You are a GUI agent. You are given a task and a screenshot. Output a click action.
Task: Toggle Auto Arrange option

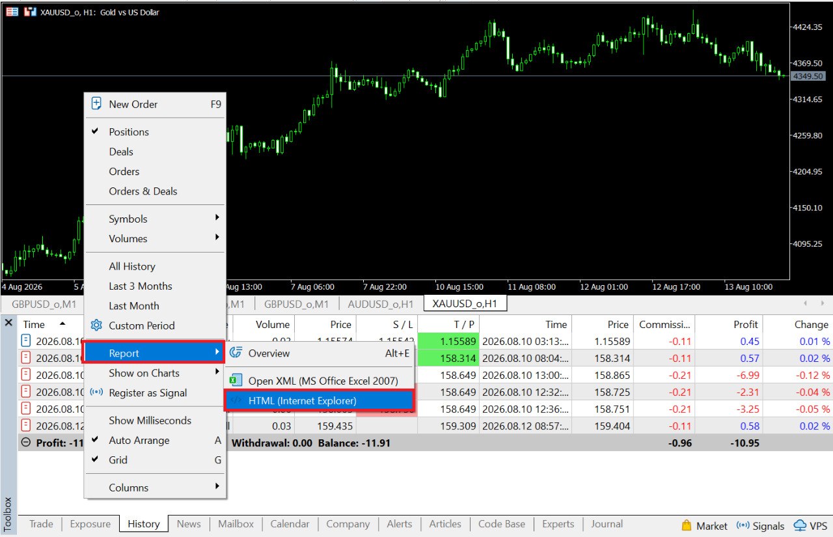click(x=155, y=440)
